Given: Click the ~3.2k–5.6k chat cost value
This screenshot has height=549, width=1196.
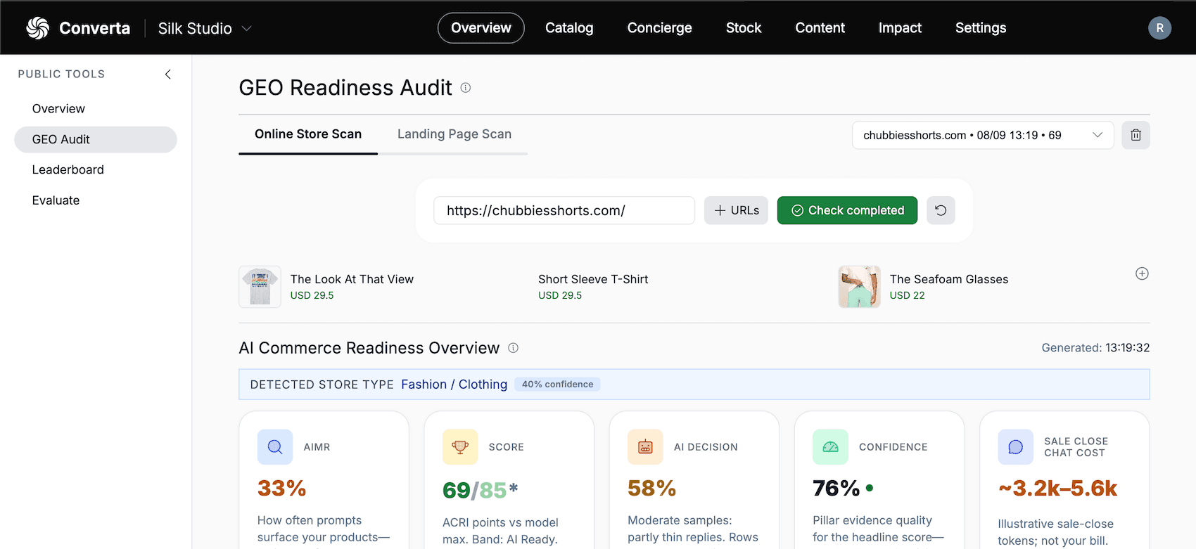Looking at the screenshot, I should click(x=1057, y=488).
